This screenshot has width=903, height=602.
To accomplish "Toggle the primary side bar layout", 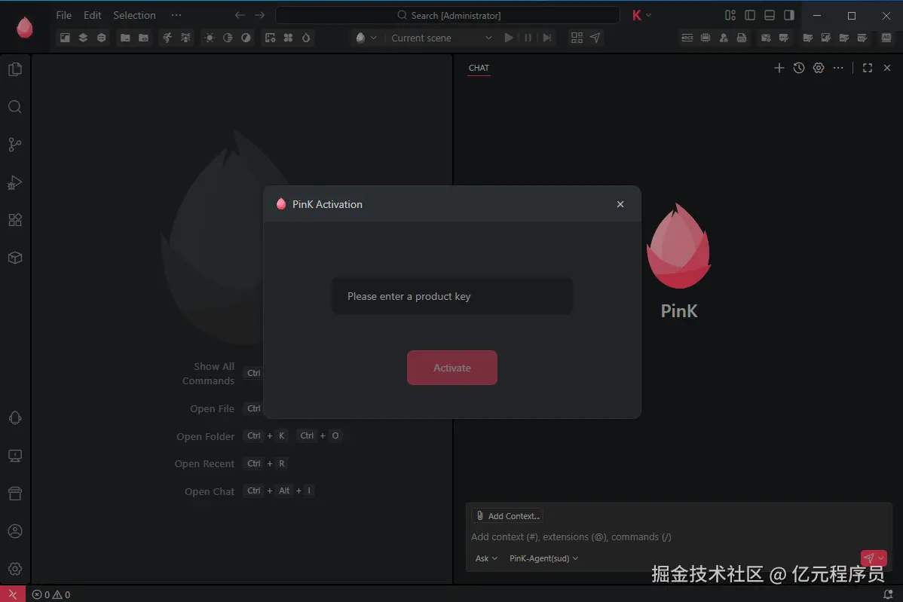I will coord(750,16).
